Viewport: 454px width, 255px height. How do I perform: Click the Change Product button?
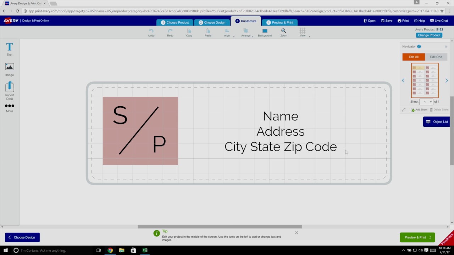(x=429, y=35)
